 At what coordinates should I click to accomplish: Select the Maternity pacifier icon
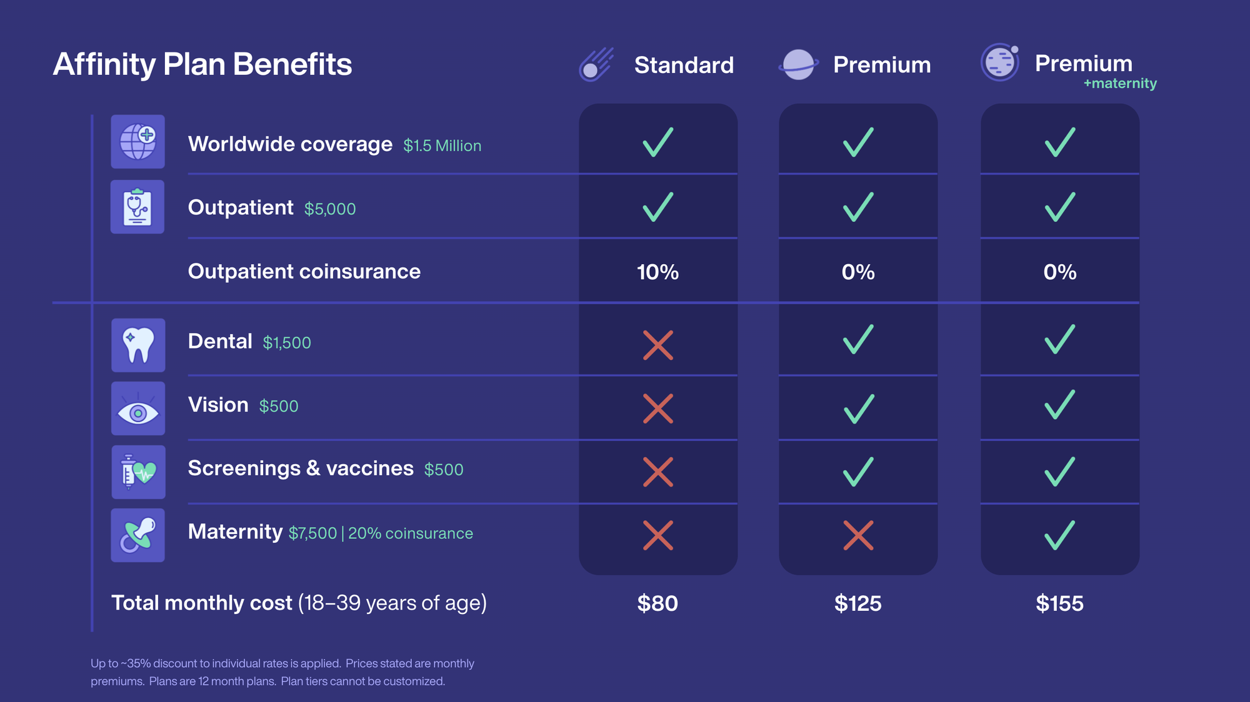click(138, 535)
